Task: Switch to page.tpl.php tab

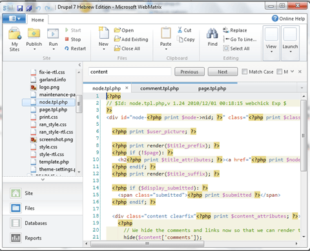Action: (x=212, y=88)
